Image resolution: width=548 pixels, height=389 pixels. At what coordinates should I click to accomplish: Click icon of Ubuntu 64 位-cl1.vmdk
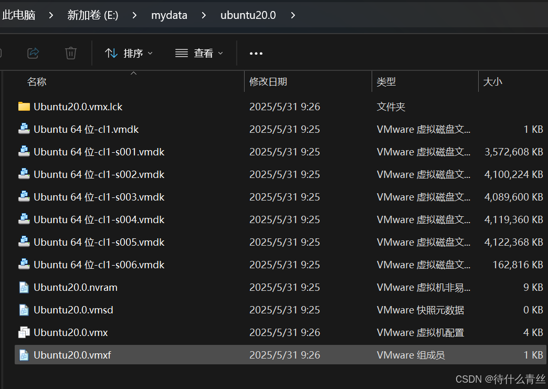click(24, 129)
